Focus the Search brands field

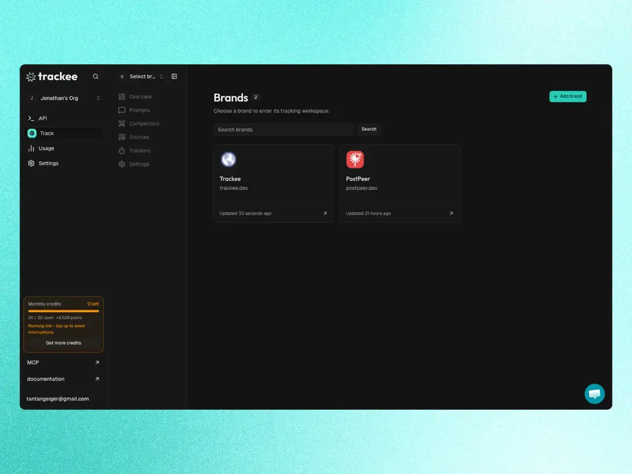click(x=284, y=130)
